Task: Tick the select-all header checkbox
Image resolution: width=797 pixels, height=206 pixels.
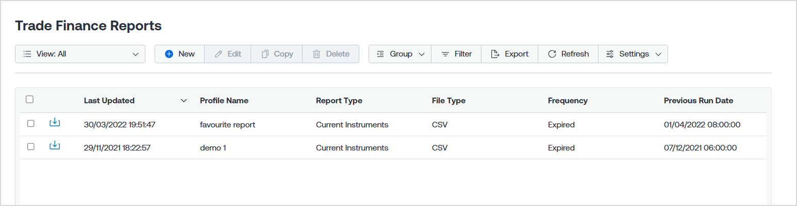Action: 30,100
